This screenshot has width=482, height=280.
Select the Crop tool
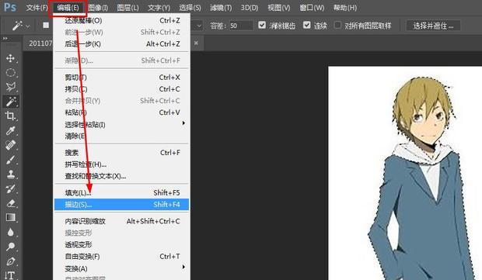(x=11, y=116)
